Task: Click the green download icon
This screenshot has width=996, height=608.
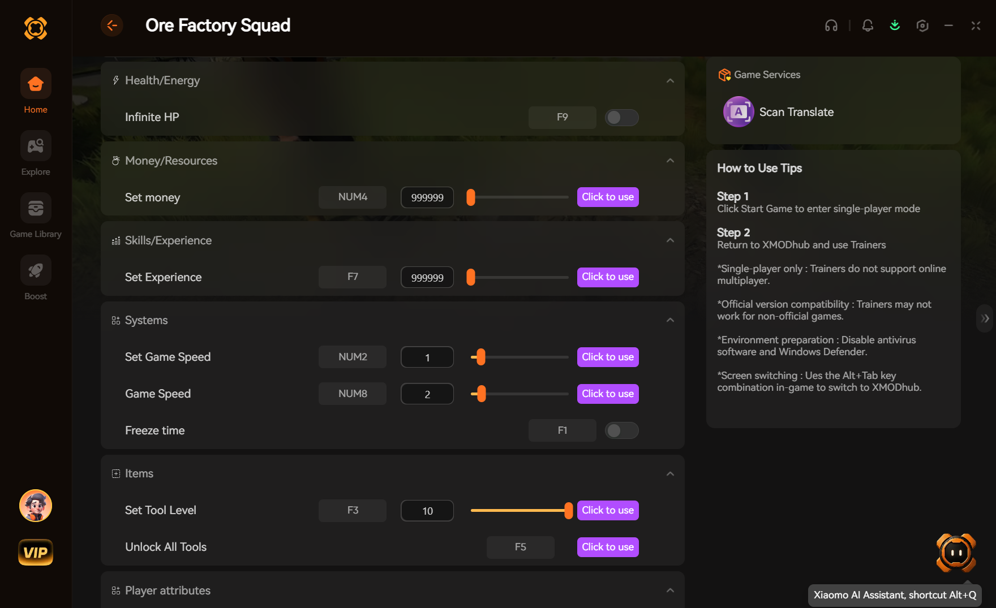Action: 895,25
